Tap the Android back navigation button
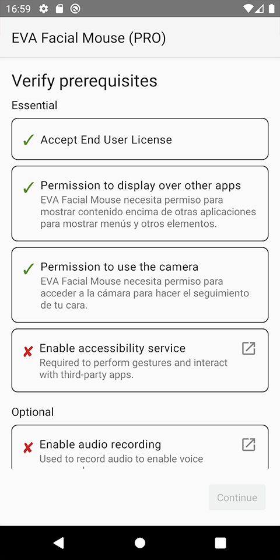Viewport: 280px width, 560px height. pyautogui.click(x=58, y=543)
